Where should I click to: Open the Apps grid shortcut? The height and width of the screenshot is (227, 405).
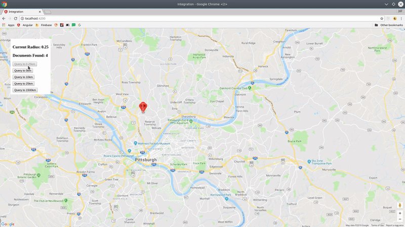pos(8,25)
